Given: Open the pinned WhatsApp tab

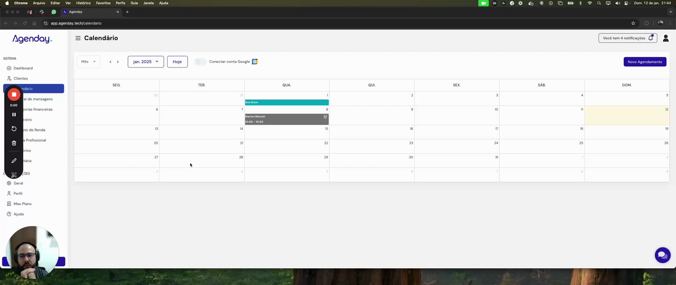Looking at the screenshot, I should (54, 12).
